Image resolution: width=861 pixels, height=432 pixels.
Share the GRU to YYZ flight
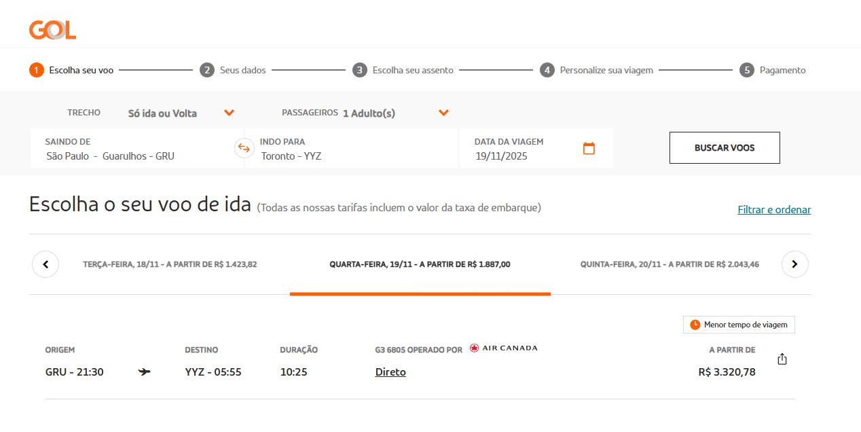[782, 359]
